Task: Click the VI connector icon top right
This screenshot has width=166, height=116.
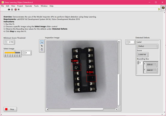Action: point(163,8)
